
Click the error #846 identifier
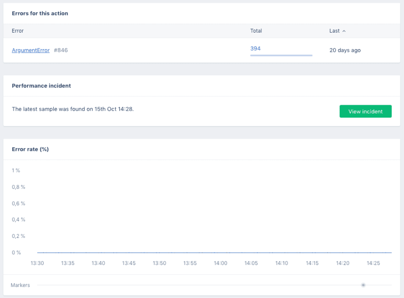point(61,50)
